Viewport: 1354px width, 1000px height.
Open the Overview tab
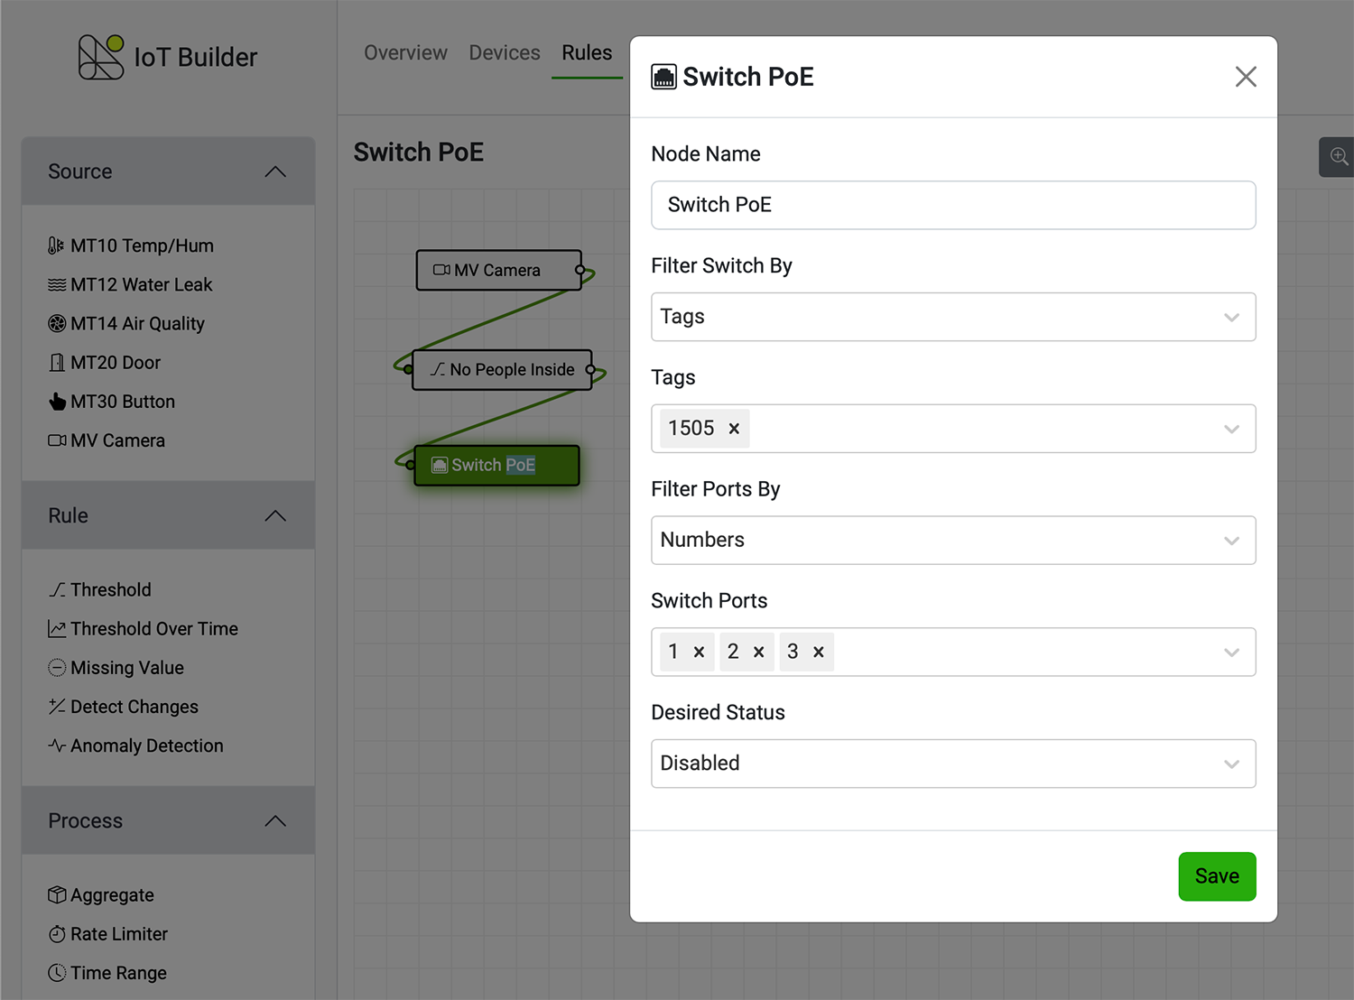tap(405, 52)
